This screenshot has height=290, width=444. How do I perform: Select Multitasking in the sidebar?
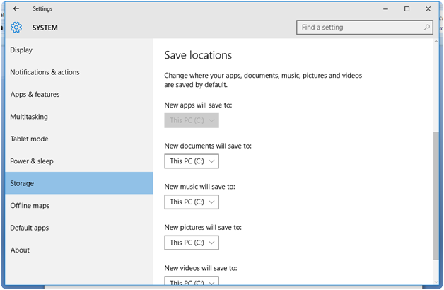tap(28, 117)
